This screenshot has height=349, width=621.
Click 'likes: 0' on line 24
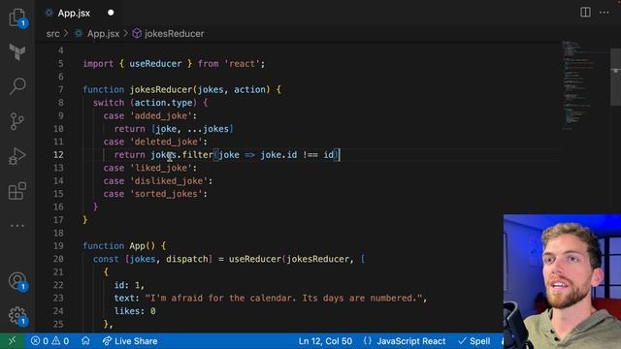[135, 311]
